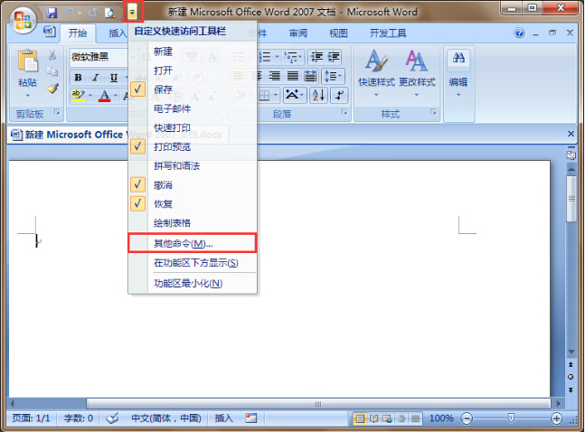Click the round Office button
Image resolution: width=585 pixels, height=432 pixels.
22,18
